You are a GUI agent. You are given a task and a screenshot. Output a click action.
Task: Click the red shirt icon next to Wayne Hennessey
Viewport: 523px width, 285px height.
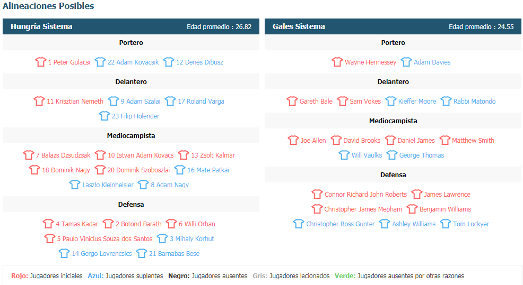(337, 62)
